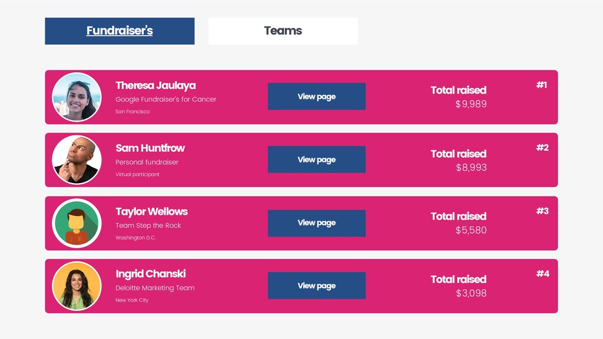Screen dimensions: 603x339
Task: View page for Taylor Wellows
Action: [x=316, y=223]
